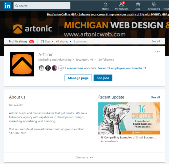Click the artonic banner logo

pyautogui.click(x=32, y=29)
